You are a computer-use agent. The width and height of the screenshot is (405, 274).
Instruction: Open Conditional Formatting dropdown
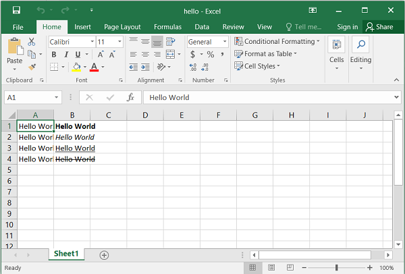tap(277, 42)
